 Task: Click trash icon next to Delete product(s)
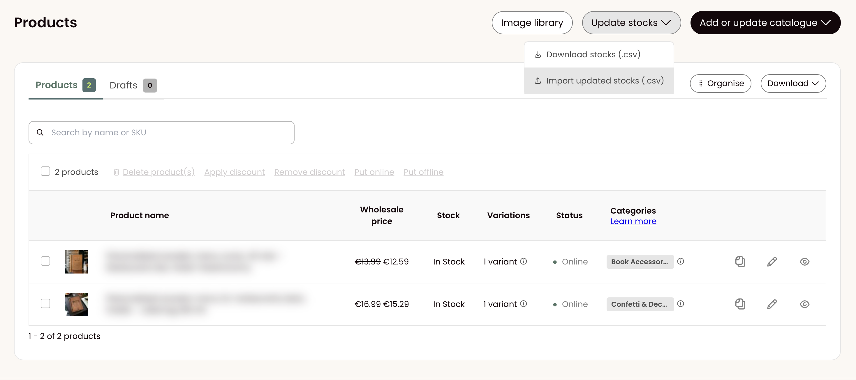click(x=116, y=172)
